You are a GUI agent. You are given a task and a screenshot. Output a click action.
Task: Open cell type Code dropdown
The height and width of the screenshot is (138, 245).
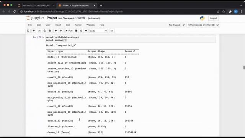(x=98, y=31)
